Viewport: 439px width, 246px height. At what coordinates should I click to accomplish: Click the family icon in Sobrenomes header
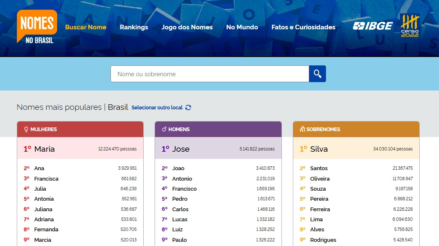pyautogui.click(x=302, y=129)
